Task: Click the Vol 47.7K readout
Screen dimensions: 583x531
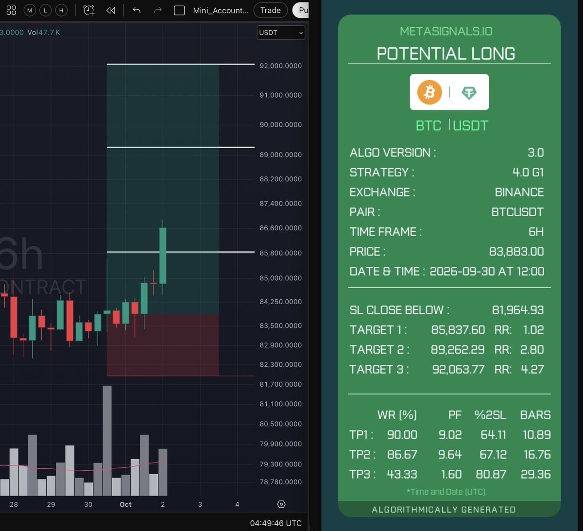Action: [x=44, y=33]
